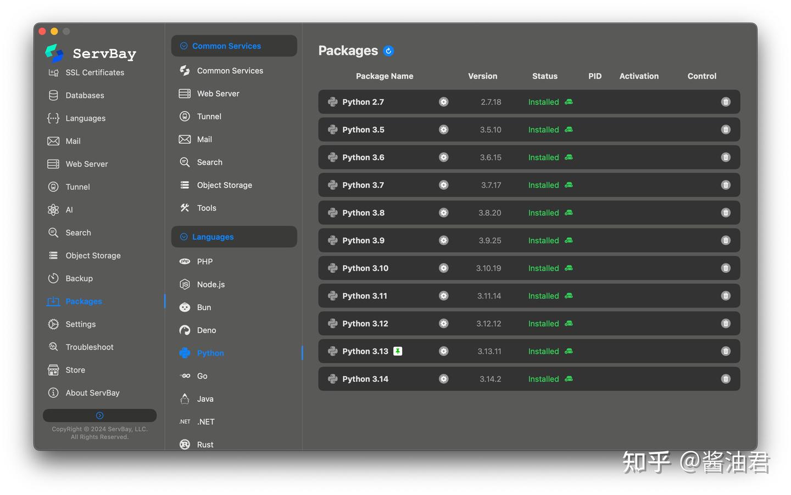Click the refresh icon beside Packages title
Image resolution: width=791 pixels, height=495 pixels.
pos(388,51)
